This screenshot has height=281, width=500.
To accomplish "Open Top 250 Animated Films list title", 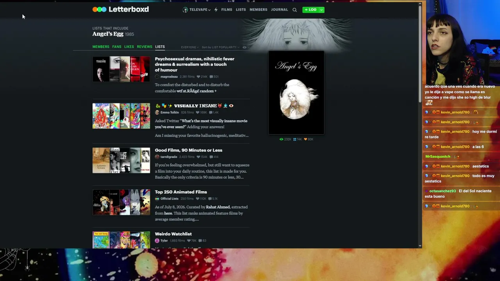I will pos(181,192).
